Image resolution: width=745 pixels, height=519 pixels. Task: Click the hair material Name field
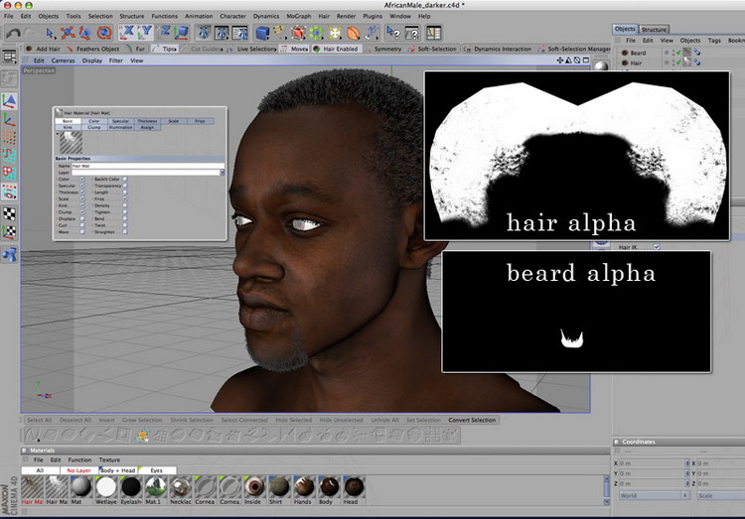[x=147, y=166]
